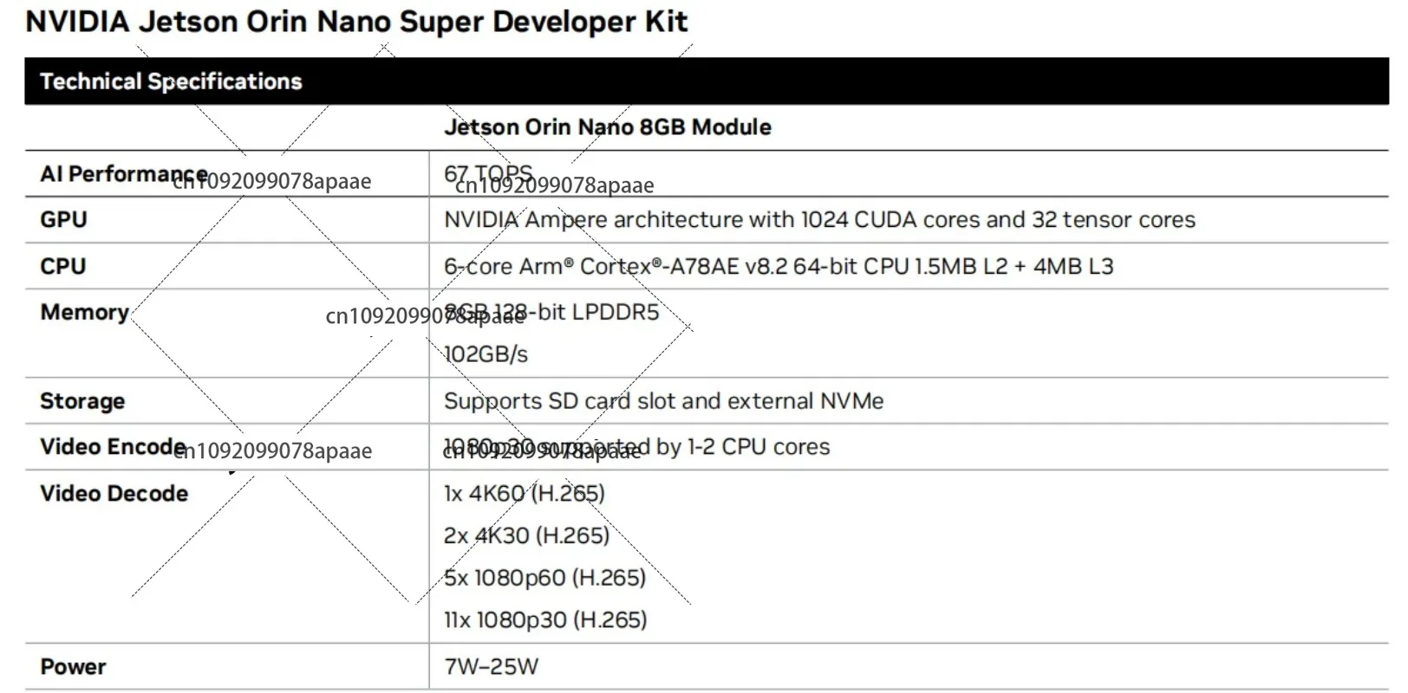Click the Memory row label
The width and height of the screenshot is (1408, 693).
click(84, 312)
